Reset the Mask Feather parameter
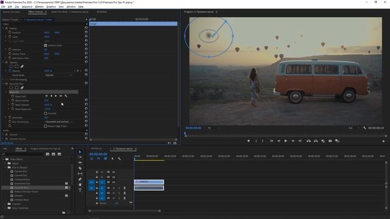The height and width of the screenshot is (219, 390). [86, 100]
